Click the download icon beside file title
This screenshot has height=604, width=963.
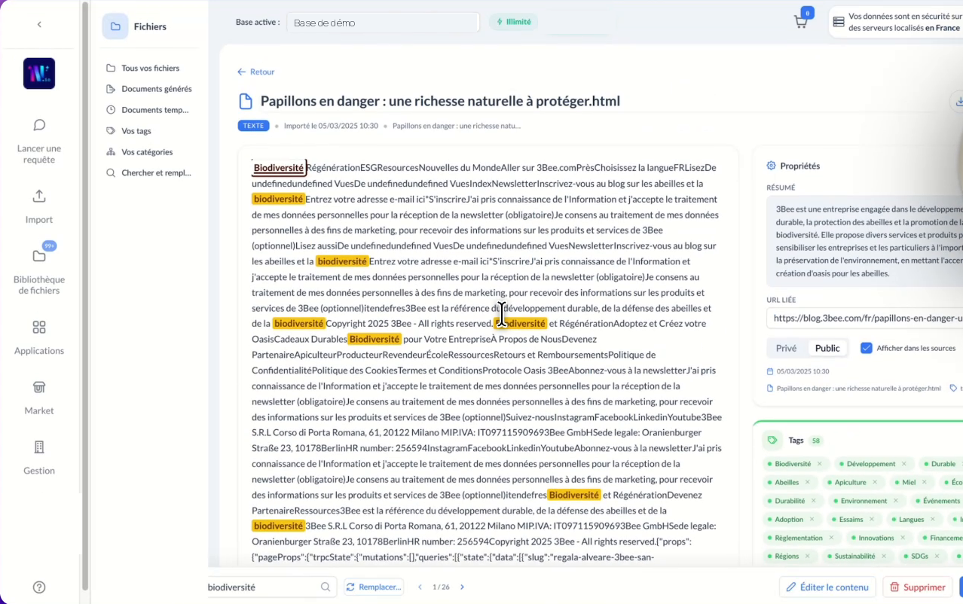coord(958,102)
